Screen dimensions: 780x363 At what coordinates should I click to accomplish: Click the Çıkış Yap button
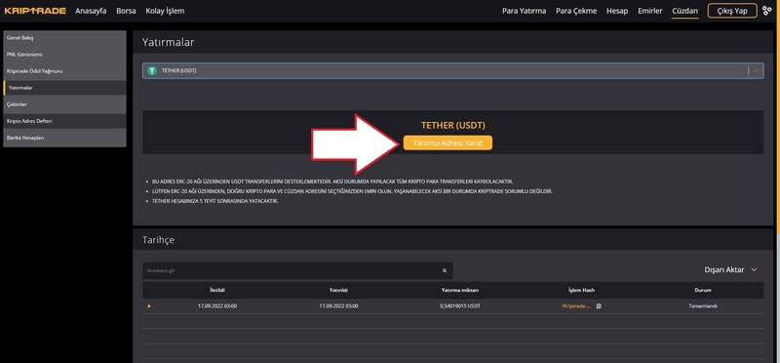coord(732,11)
